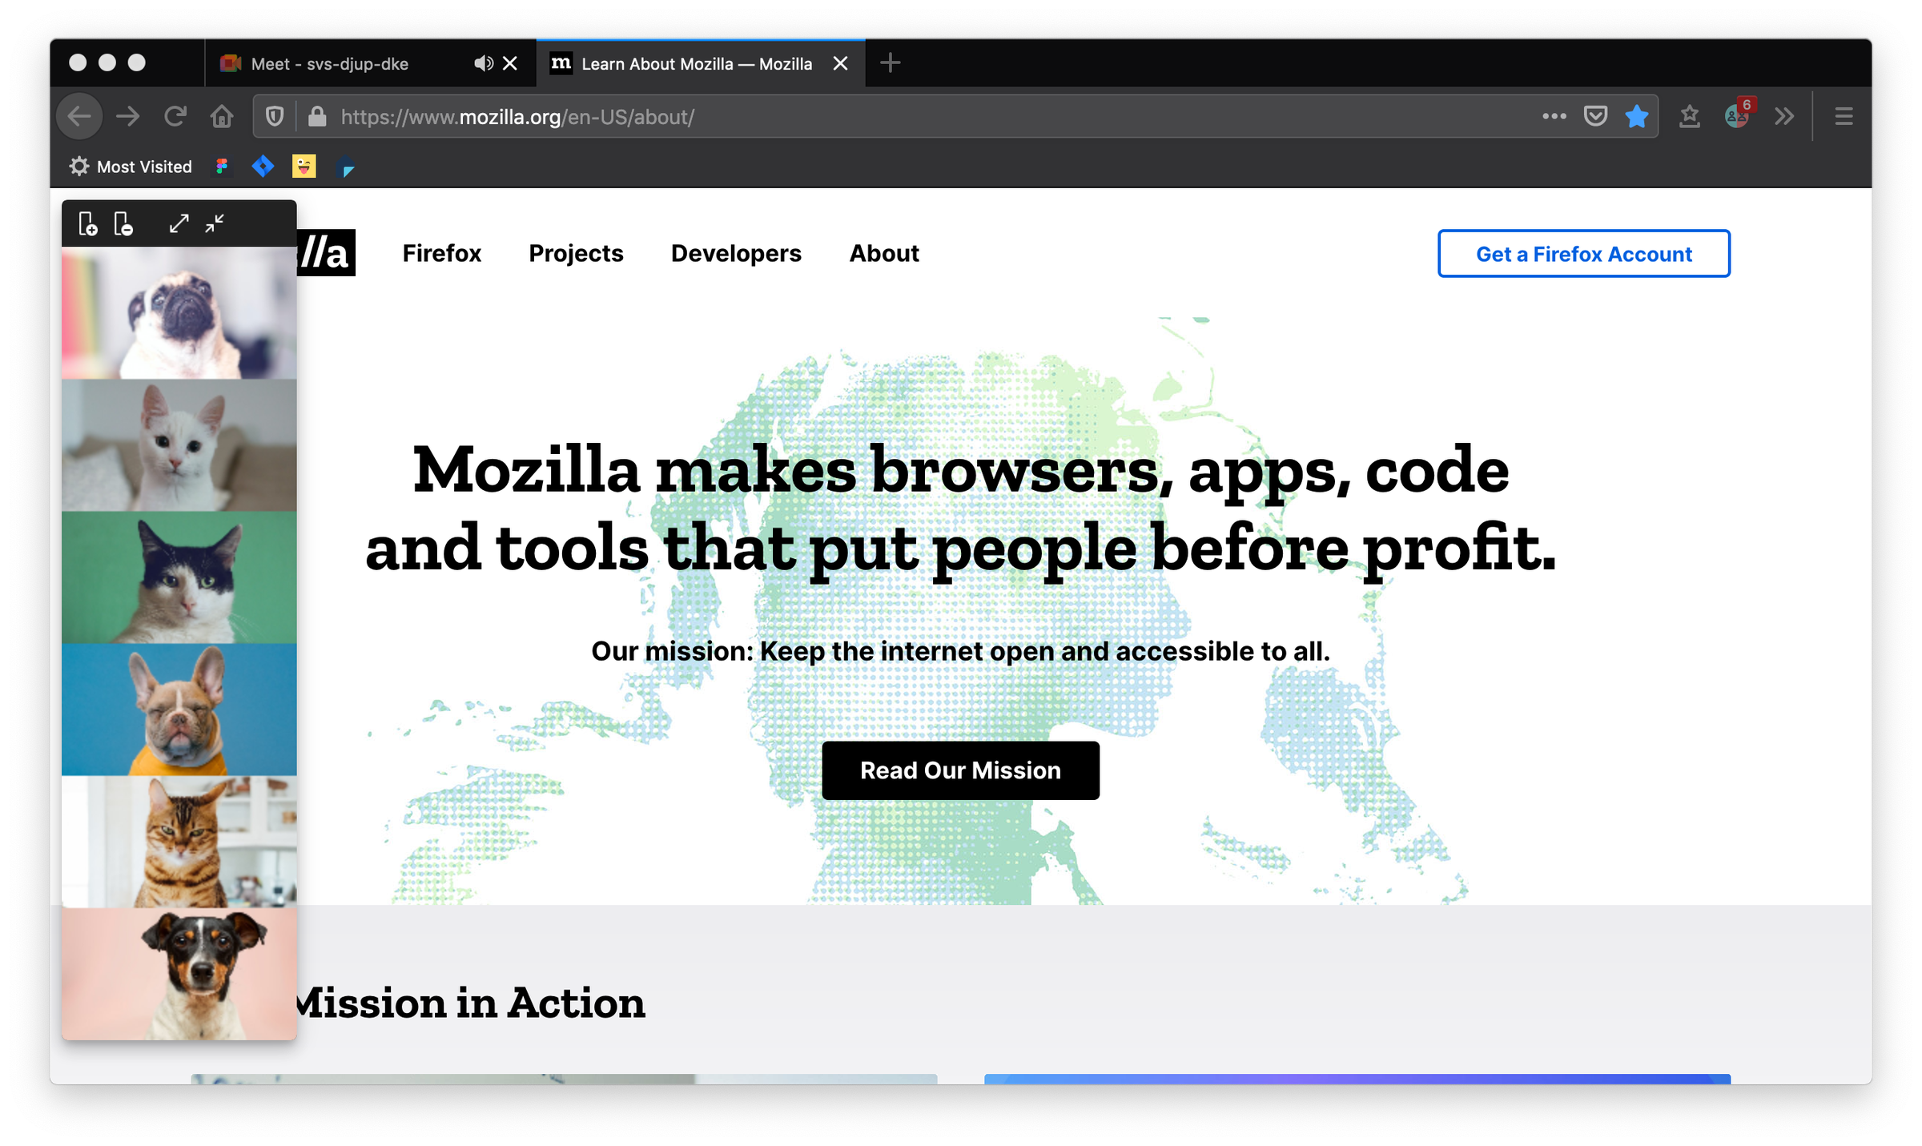
Task: Select the About menu item
Action: click(884, 252)
